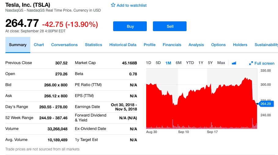Click the Sep 10 date label on chart
This screenshot has width=278, height=155.
click(x=183, y=132)
